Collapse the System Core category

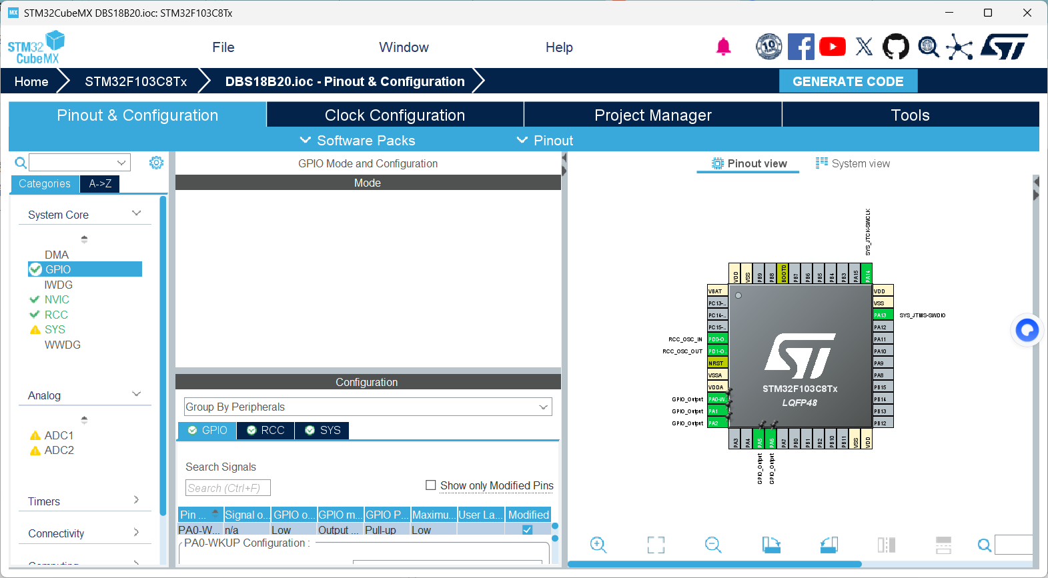coord(137,214)
